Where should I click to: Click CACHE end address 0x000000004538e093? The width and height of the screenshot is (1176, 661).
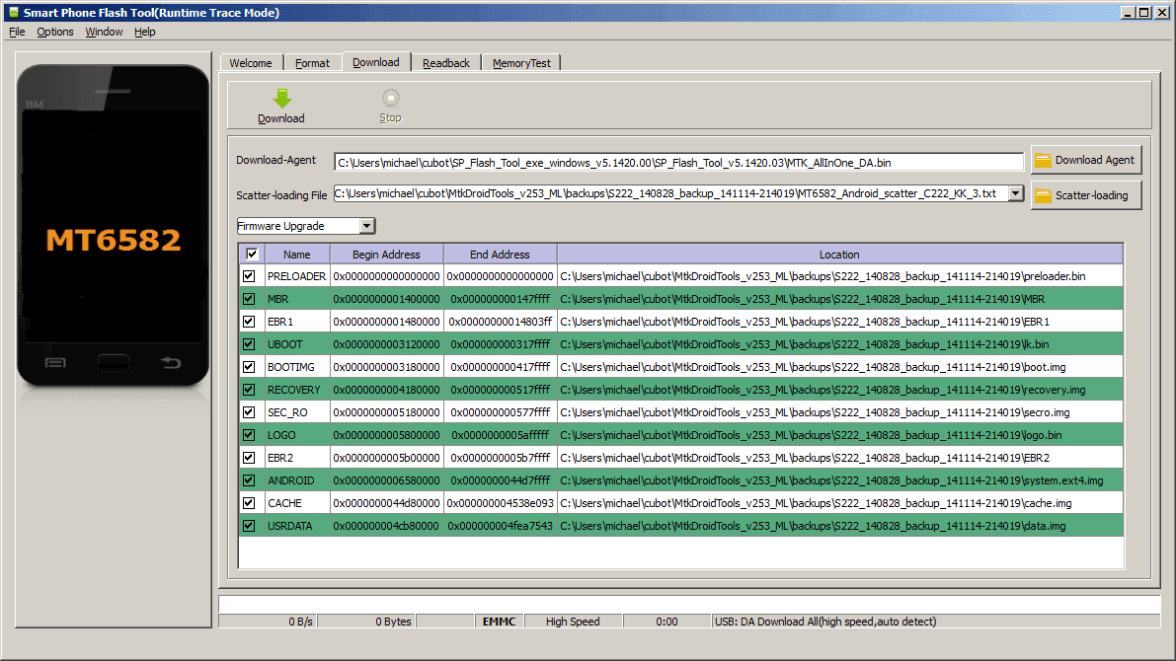(x=500, y=503)
